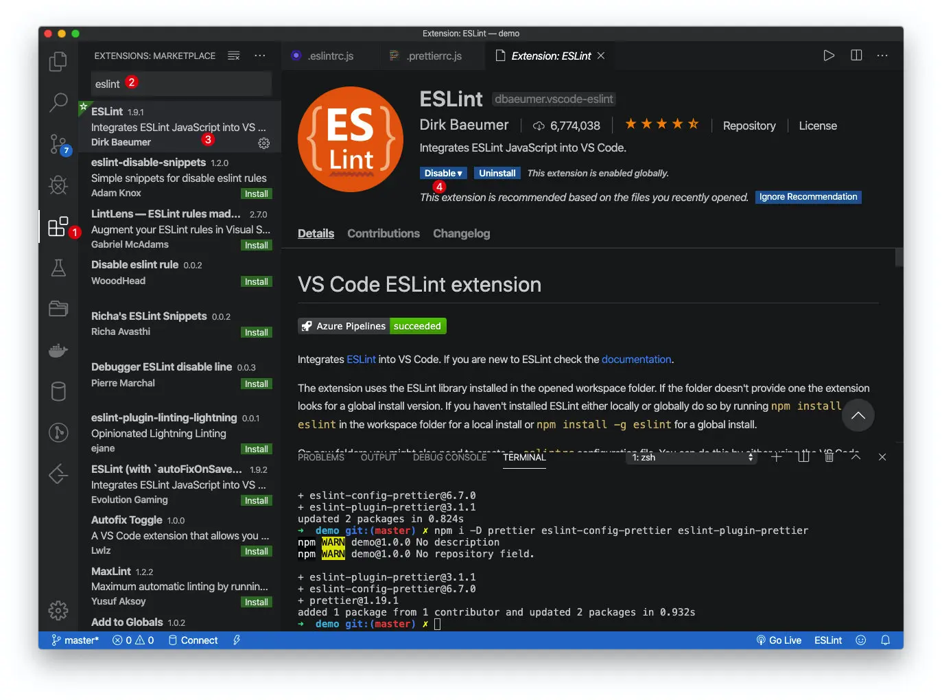
Task: Split the terminal panel
Action: (803, 457)
